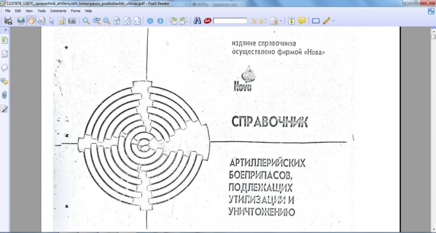Click the blue expand icon top right
436x233 pixels.
pyautogui.click(x=431, y=11)
